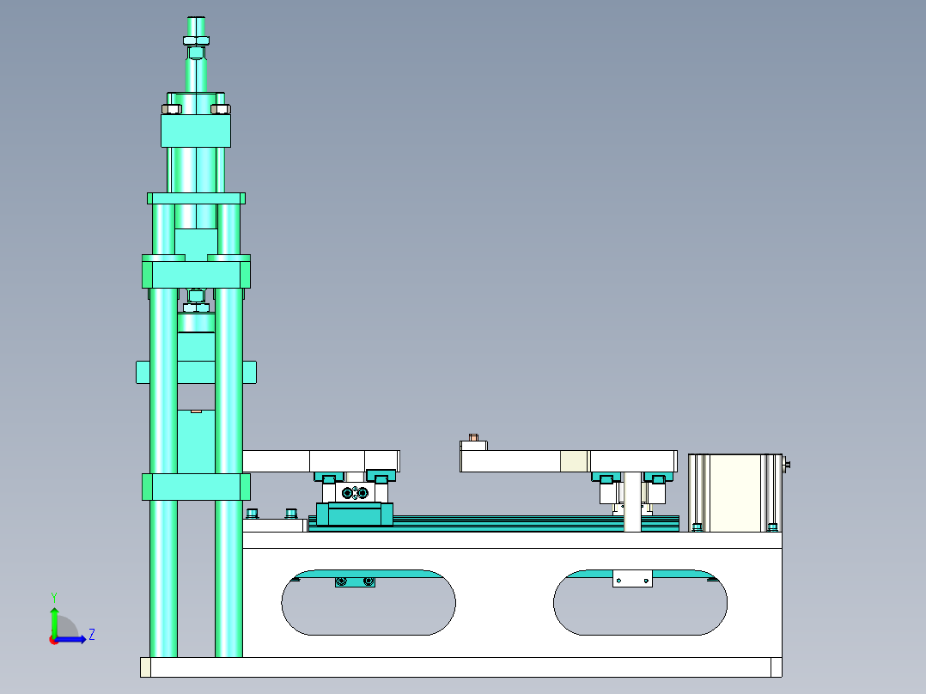Select the vertical white post under the right arm

(632, 502)
